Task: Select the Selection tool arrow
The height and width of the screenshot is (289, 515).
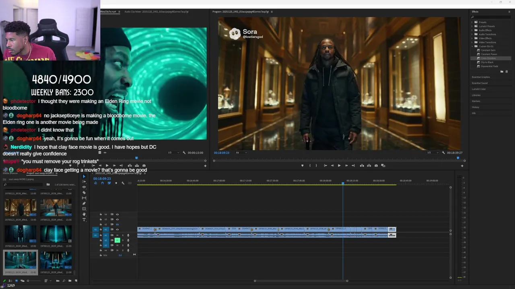Action: 84,176
